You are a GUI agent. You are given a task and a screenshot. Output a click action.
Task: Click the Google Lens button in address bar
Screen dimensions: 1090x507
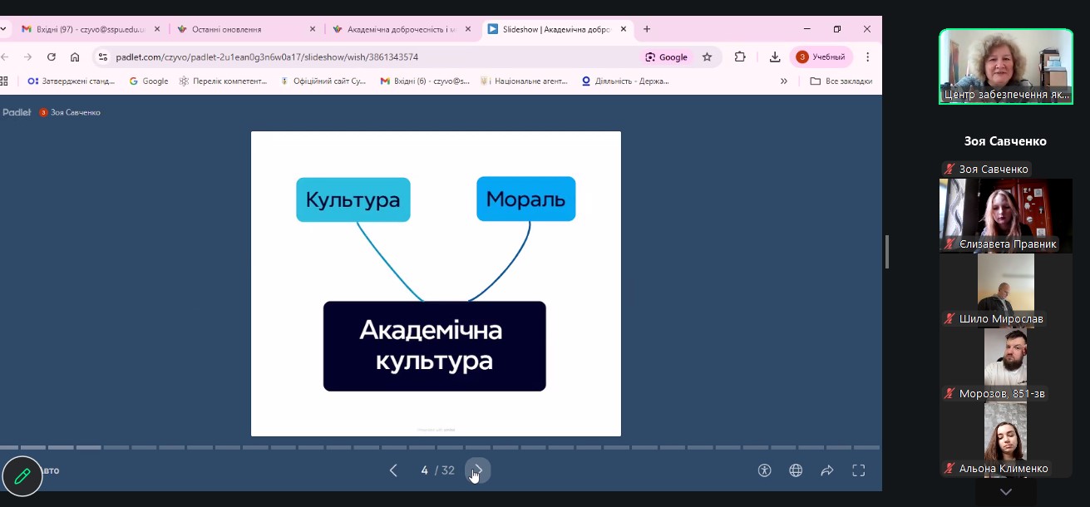coord(666,57)
